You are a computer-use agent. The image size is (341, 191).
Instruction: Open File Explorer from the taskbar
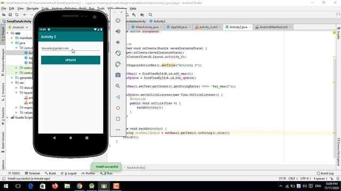pos(67,186)
